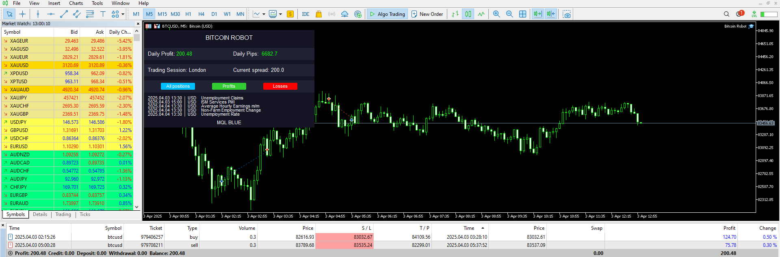Click the red Losses button

point(280,86)
